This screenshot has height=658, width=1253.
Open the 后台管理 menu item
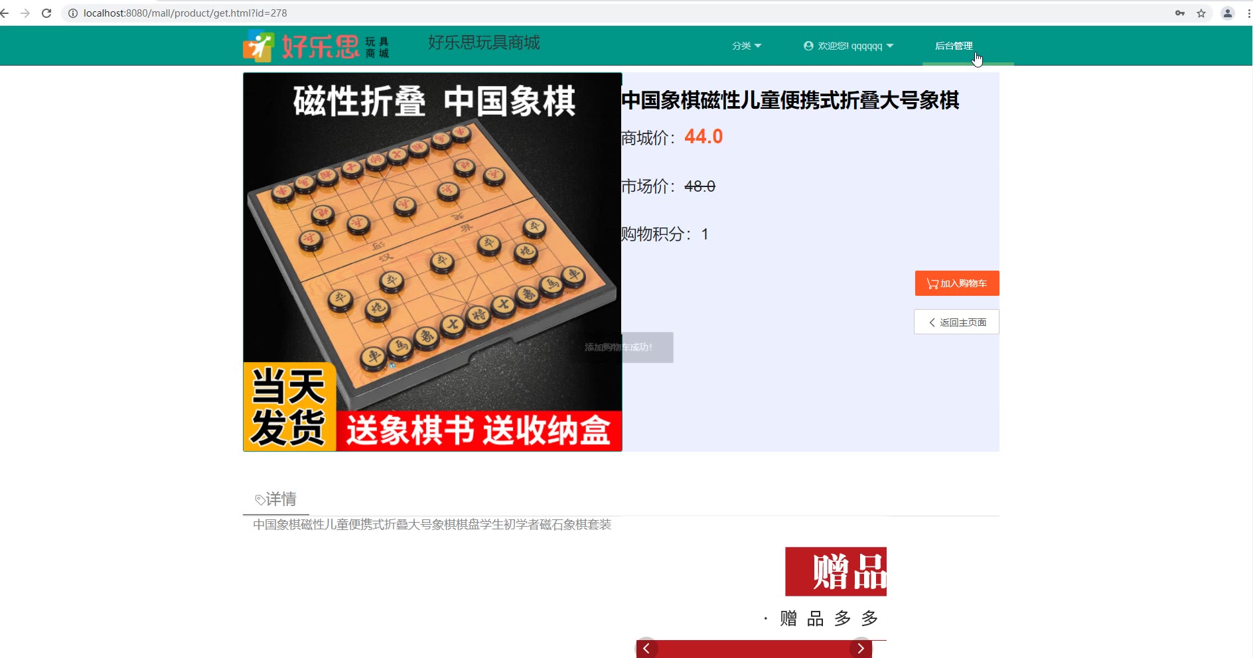954,46
